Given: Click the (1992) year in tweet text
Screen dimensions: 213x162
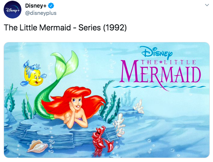Looking at the screenshot, I should pos(115,28).
